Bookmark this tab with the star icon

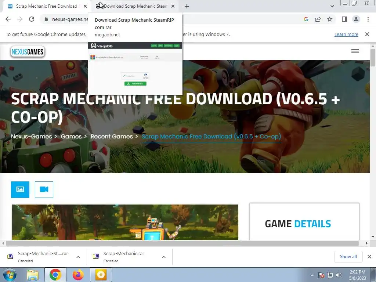[330, 19]
